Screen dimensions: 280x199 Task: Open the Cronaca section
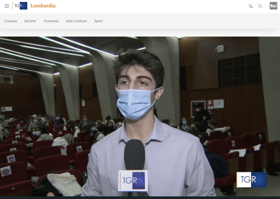[11, 21]
